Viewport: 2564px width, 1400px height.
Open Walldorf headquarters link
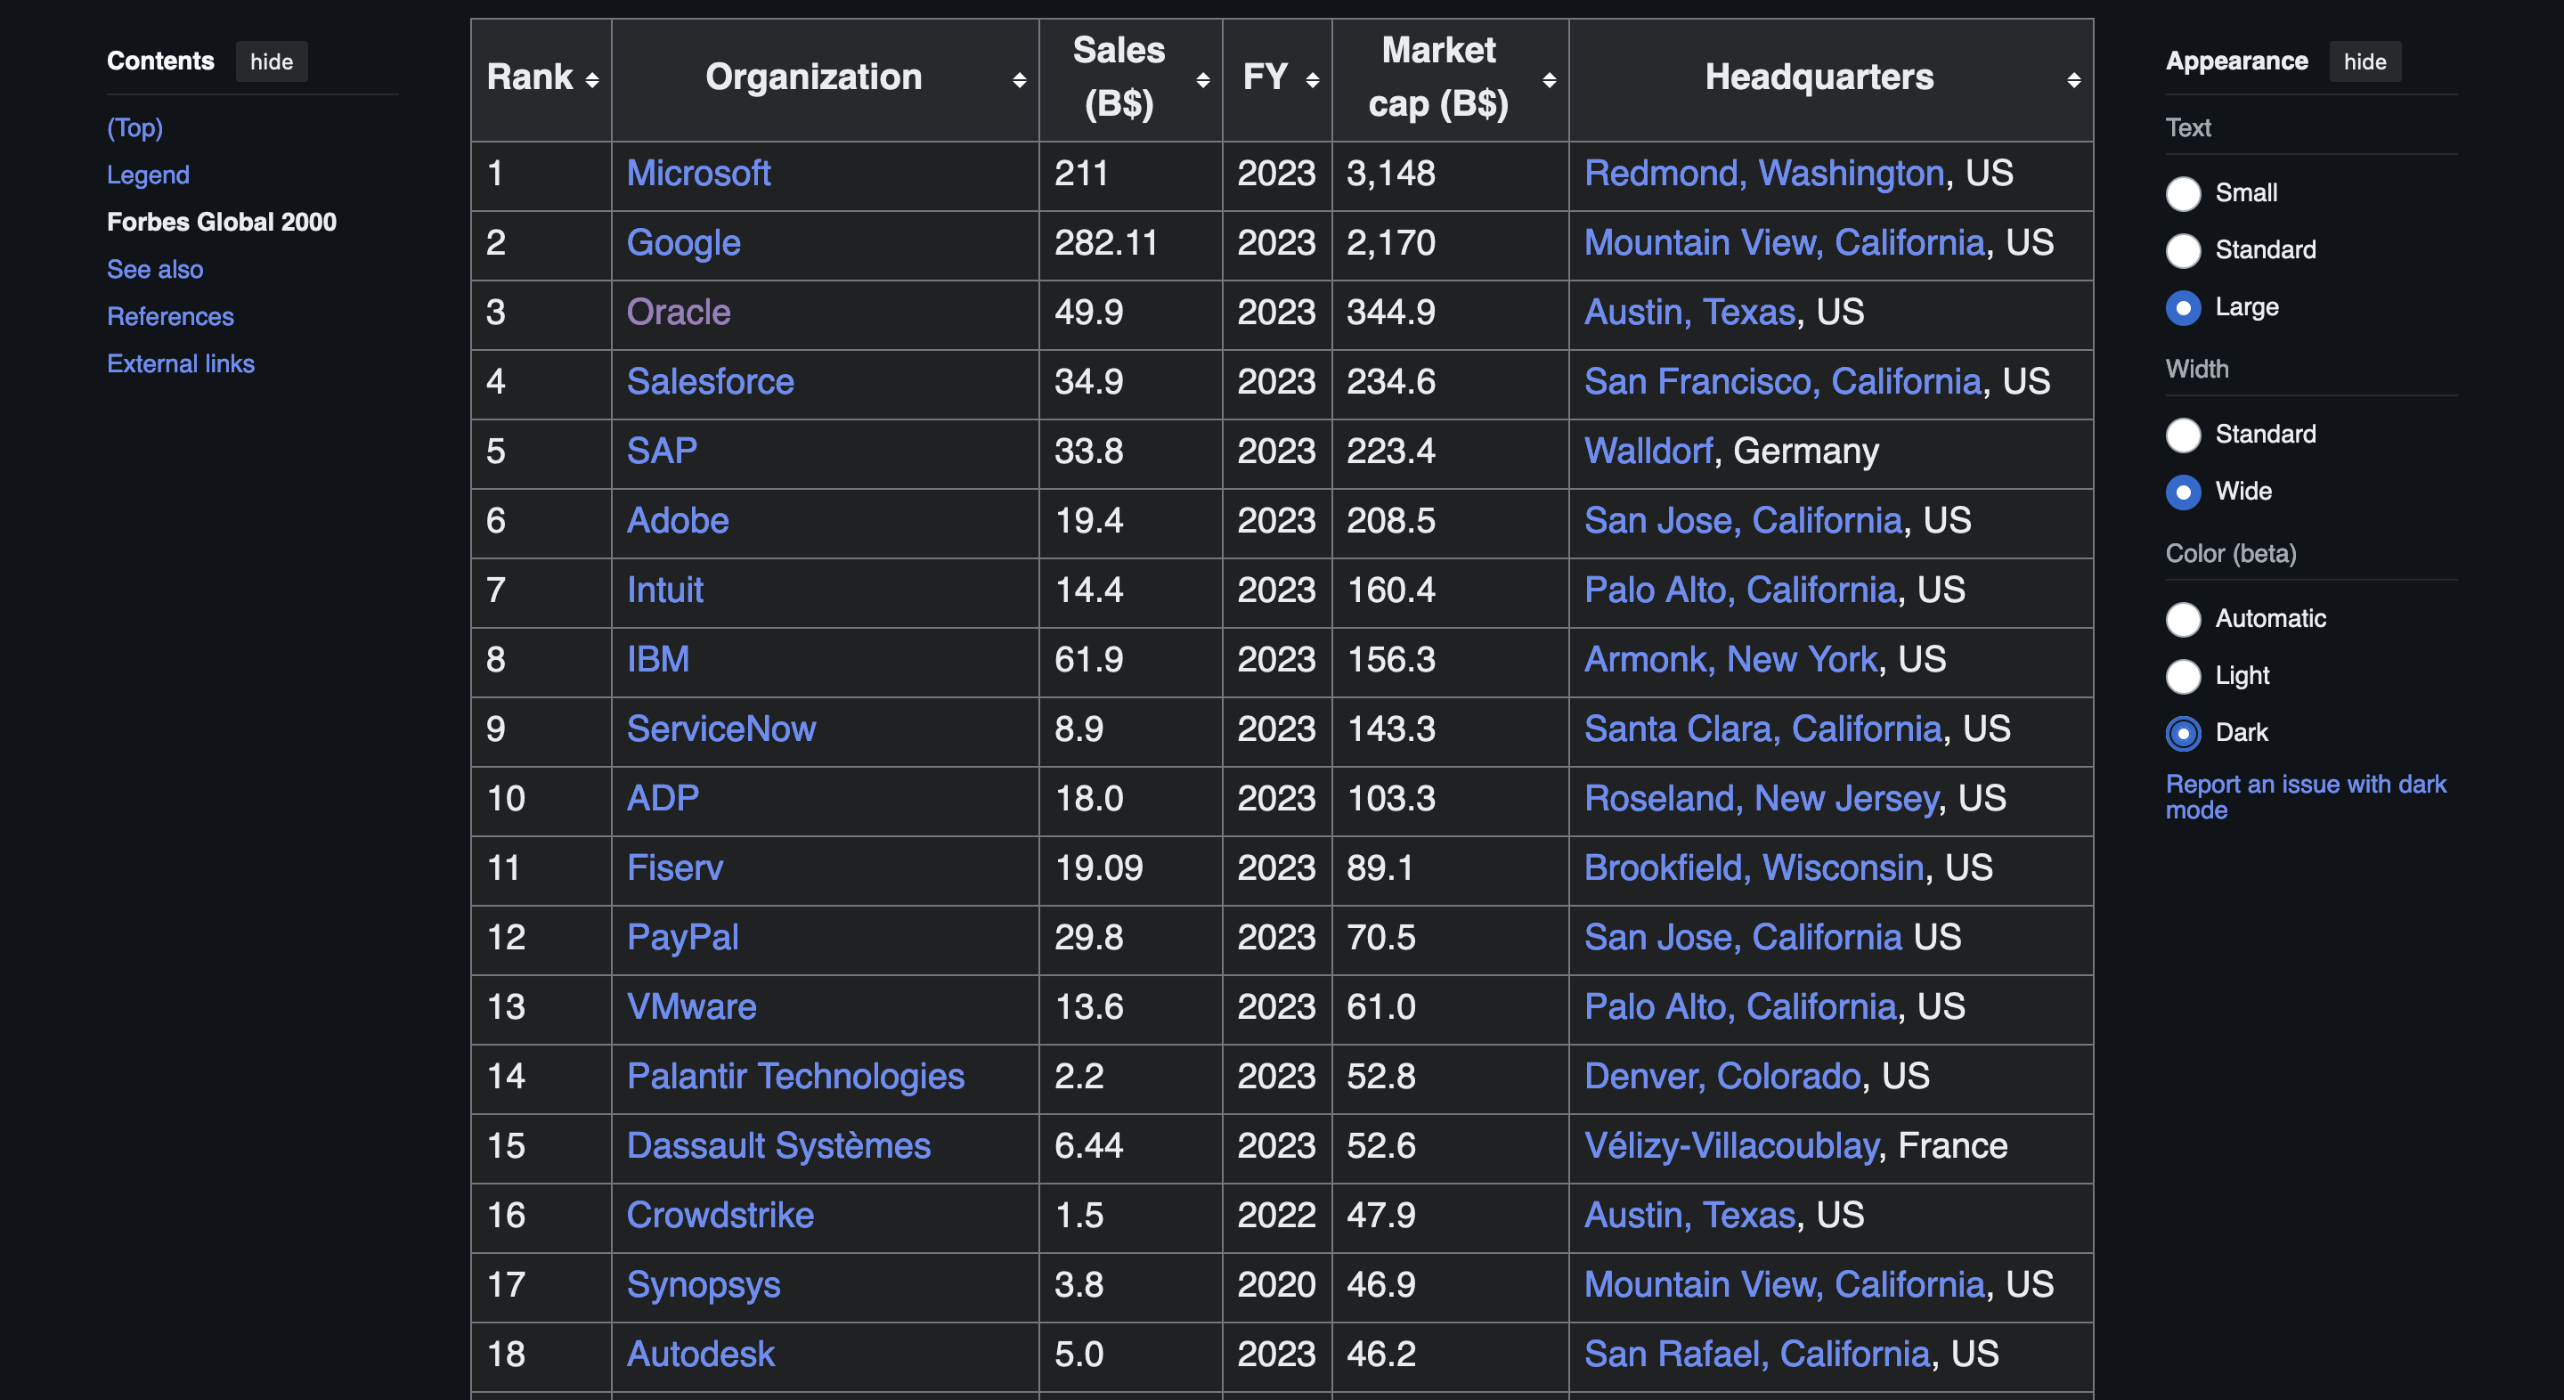click(1649, 452)
